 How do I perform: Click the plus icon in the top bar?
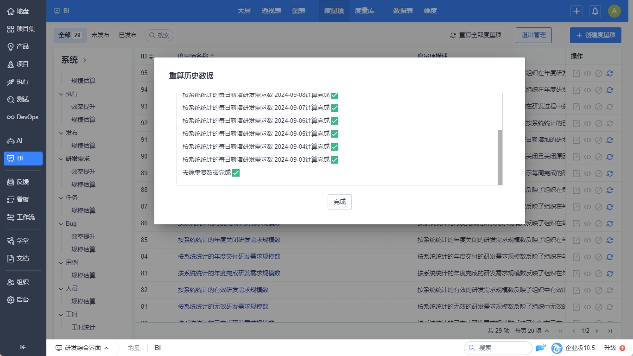(576, 11)
